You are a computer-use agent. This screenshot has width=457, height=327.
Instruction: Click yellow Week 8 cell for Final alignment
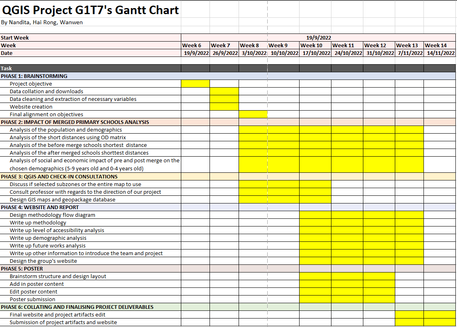coord(253,114)
